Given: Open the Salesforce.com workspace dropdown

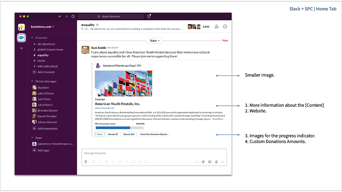Looking at the screenshot, I should click(42, 27).
